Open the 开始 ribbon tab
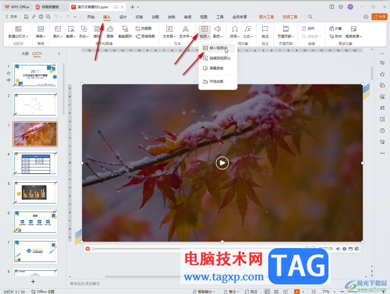The height and width of the screenshot is (294, 390). coord(91,17)
